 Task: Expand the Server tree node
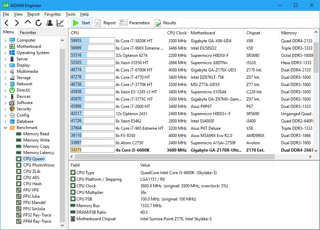(x=5, y=59)
